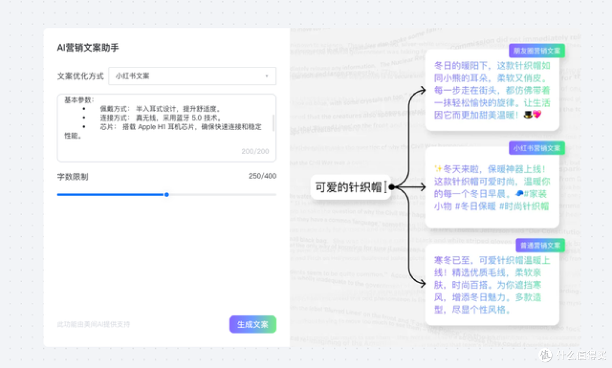Click the sparkle emoji before 冬天来啦
This screenshot has height=368, width=612.
(438, 169)
